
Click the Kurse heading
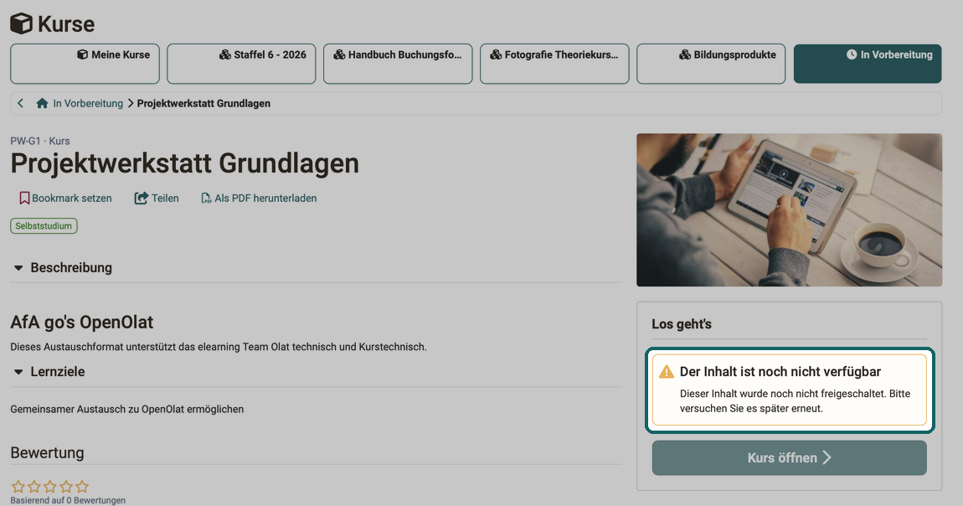66,24
